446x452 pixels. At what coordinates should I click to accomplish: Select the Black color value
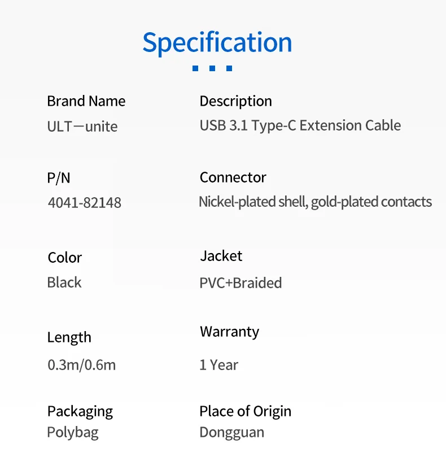point(64,282)
